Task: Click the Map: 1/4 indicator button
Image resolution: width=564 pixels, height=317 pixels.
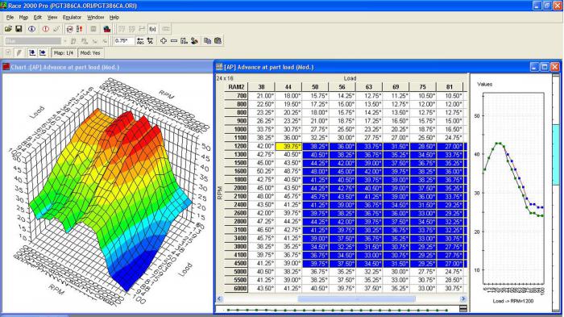Action: [64, 53]
